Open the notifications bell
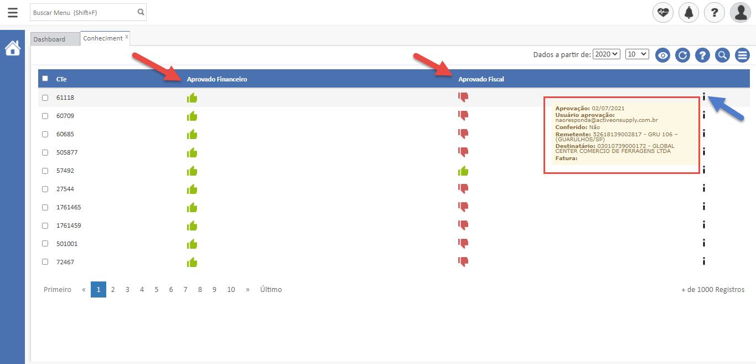The height and width of the screenshot is (364, 756). pos(688,12)
